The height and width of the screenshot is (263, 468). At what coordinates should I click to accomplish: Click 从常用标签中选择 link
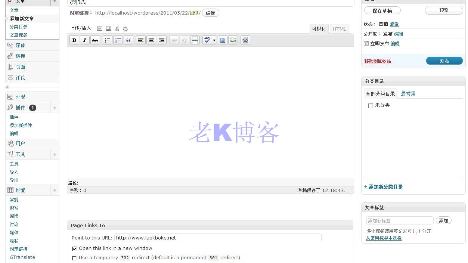[x=384, y=238]
